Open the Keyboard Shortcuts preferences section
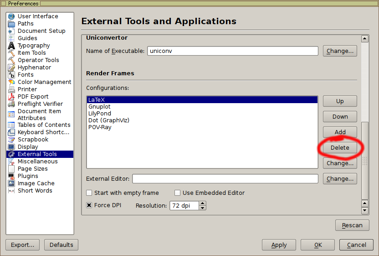Image resolution: width=379 pixels, height=256 pixels. (43, 132)
